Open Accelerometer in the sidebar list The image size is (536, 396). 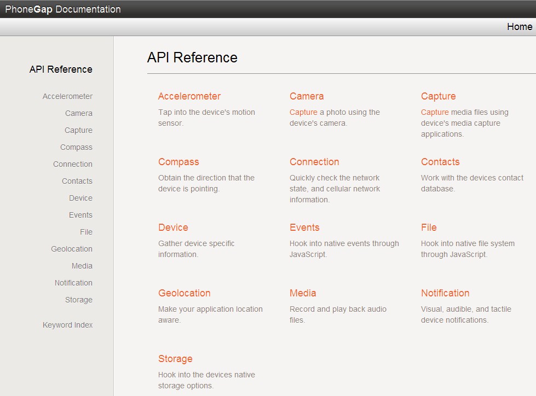[67, 96]
